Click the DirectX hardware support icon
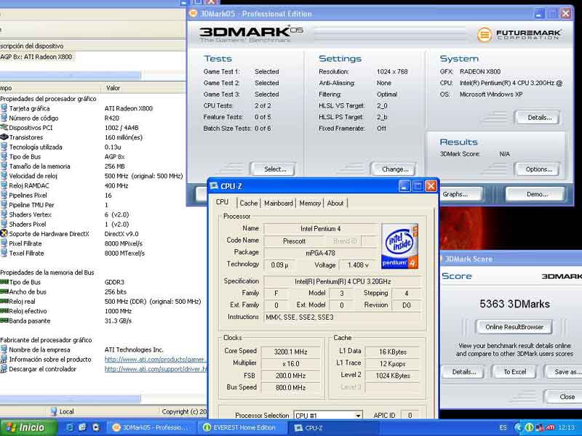This screenshot has width=582, height=436. (4, 234)
